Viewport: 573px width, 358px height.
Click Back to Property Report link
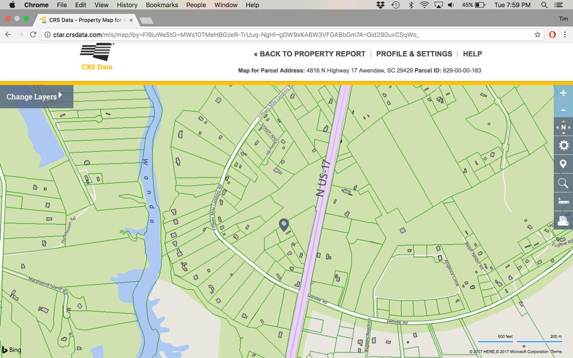pyautogui.click(x=309, y=54)
